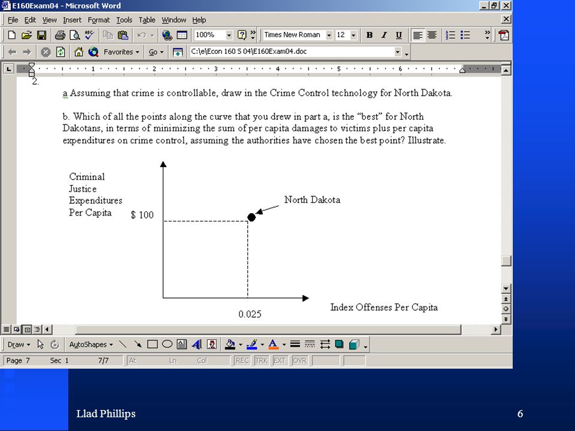Toggle Italic formatting

[384, 35]
